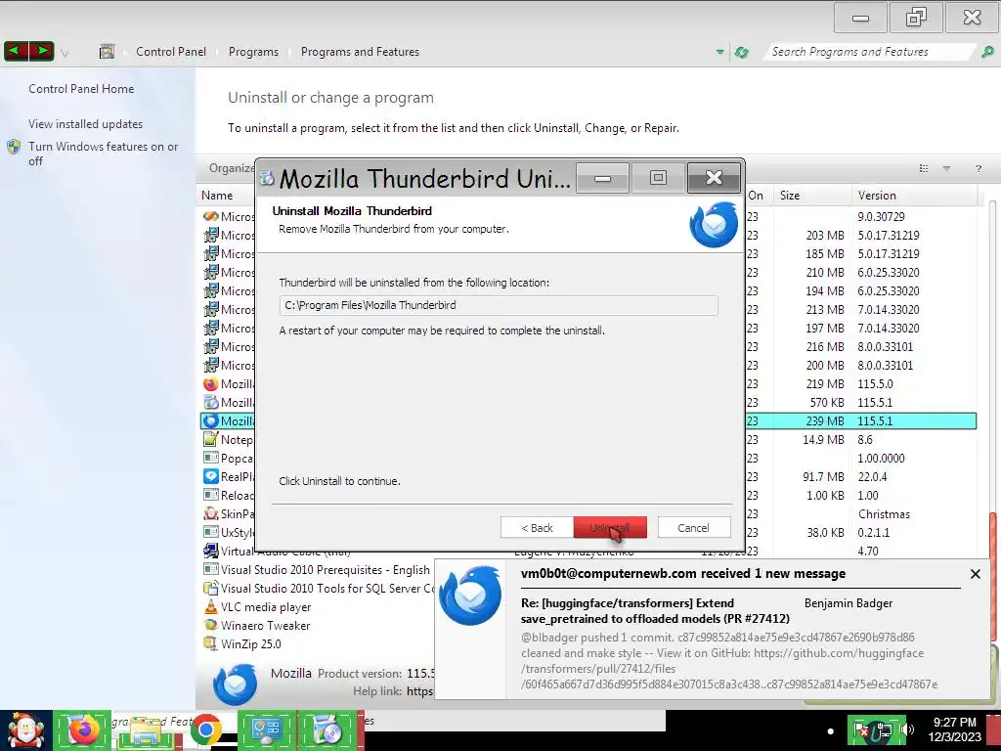Sort by the Size column header
Image resolution: width=1001 pixels, height=751 pixels.
point(812,196)
